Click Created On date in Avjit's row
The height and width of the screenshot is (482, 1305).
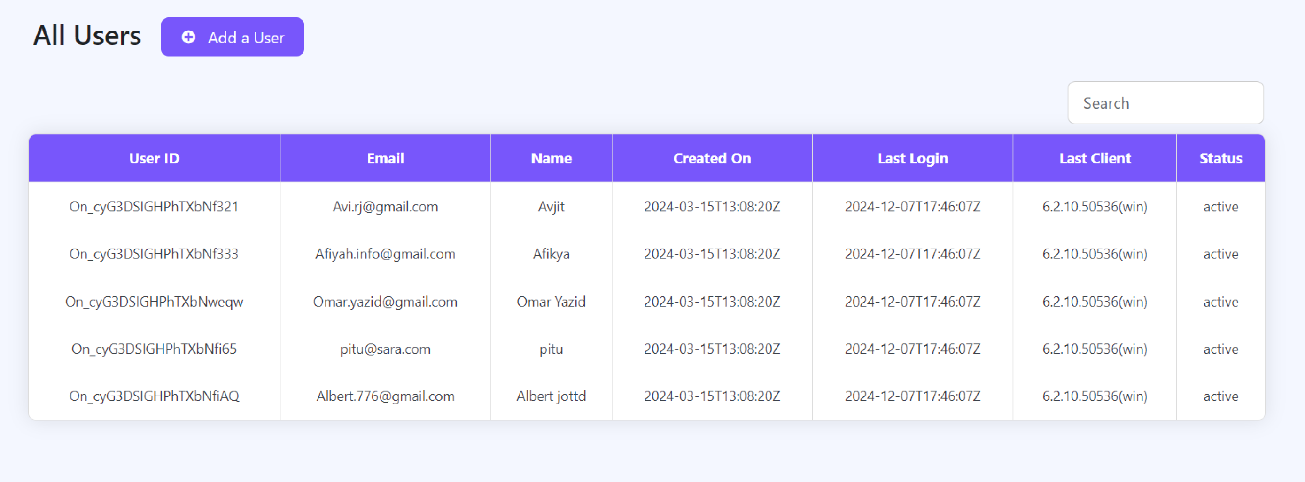point(712,207)
